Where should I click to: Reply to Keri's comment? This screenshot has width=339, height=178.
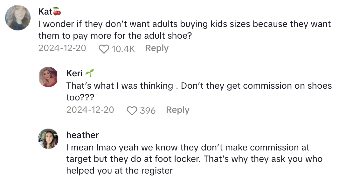click(177, 110)
